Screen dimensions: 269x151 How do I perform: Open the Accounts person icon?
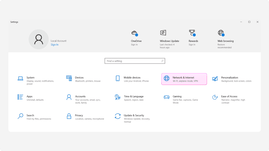tap(69, 97)
